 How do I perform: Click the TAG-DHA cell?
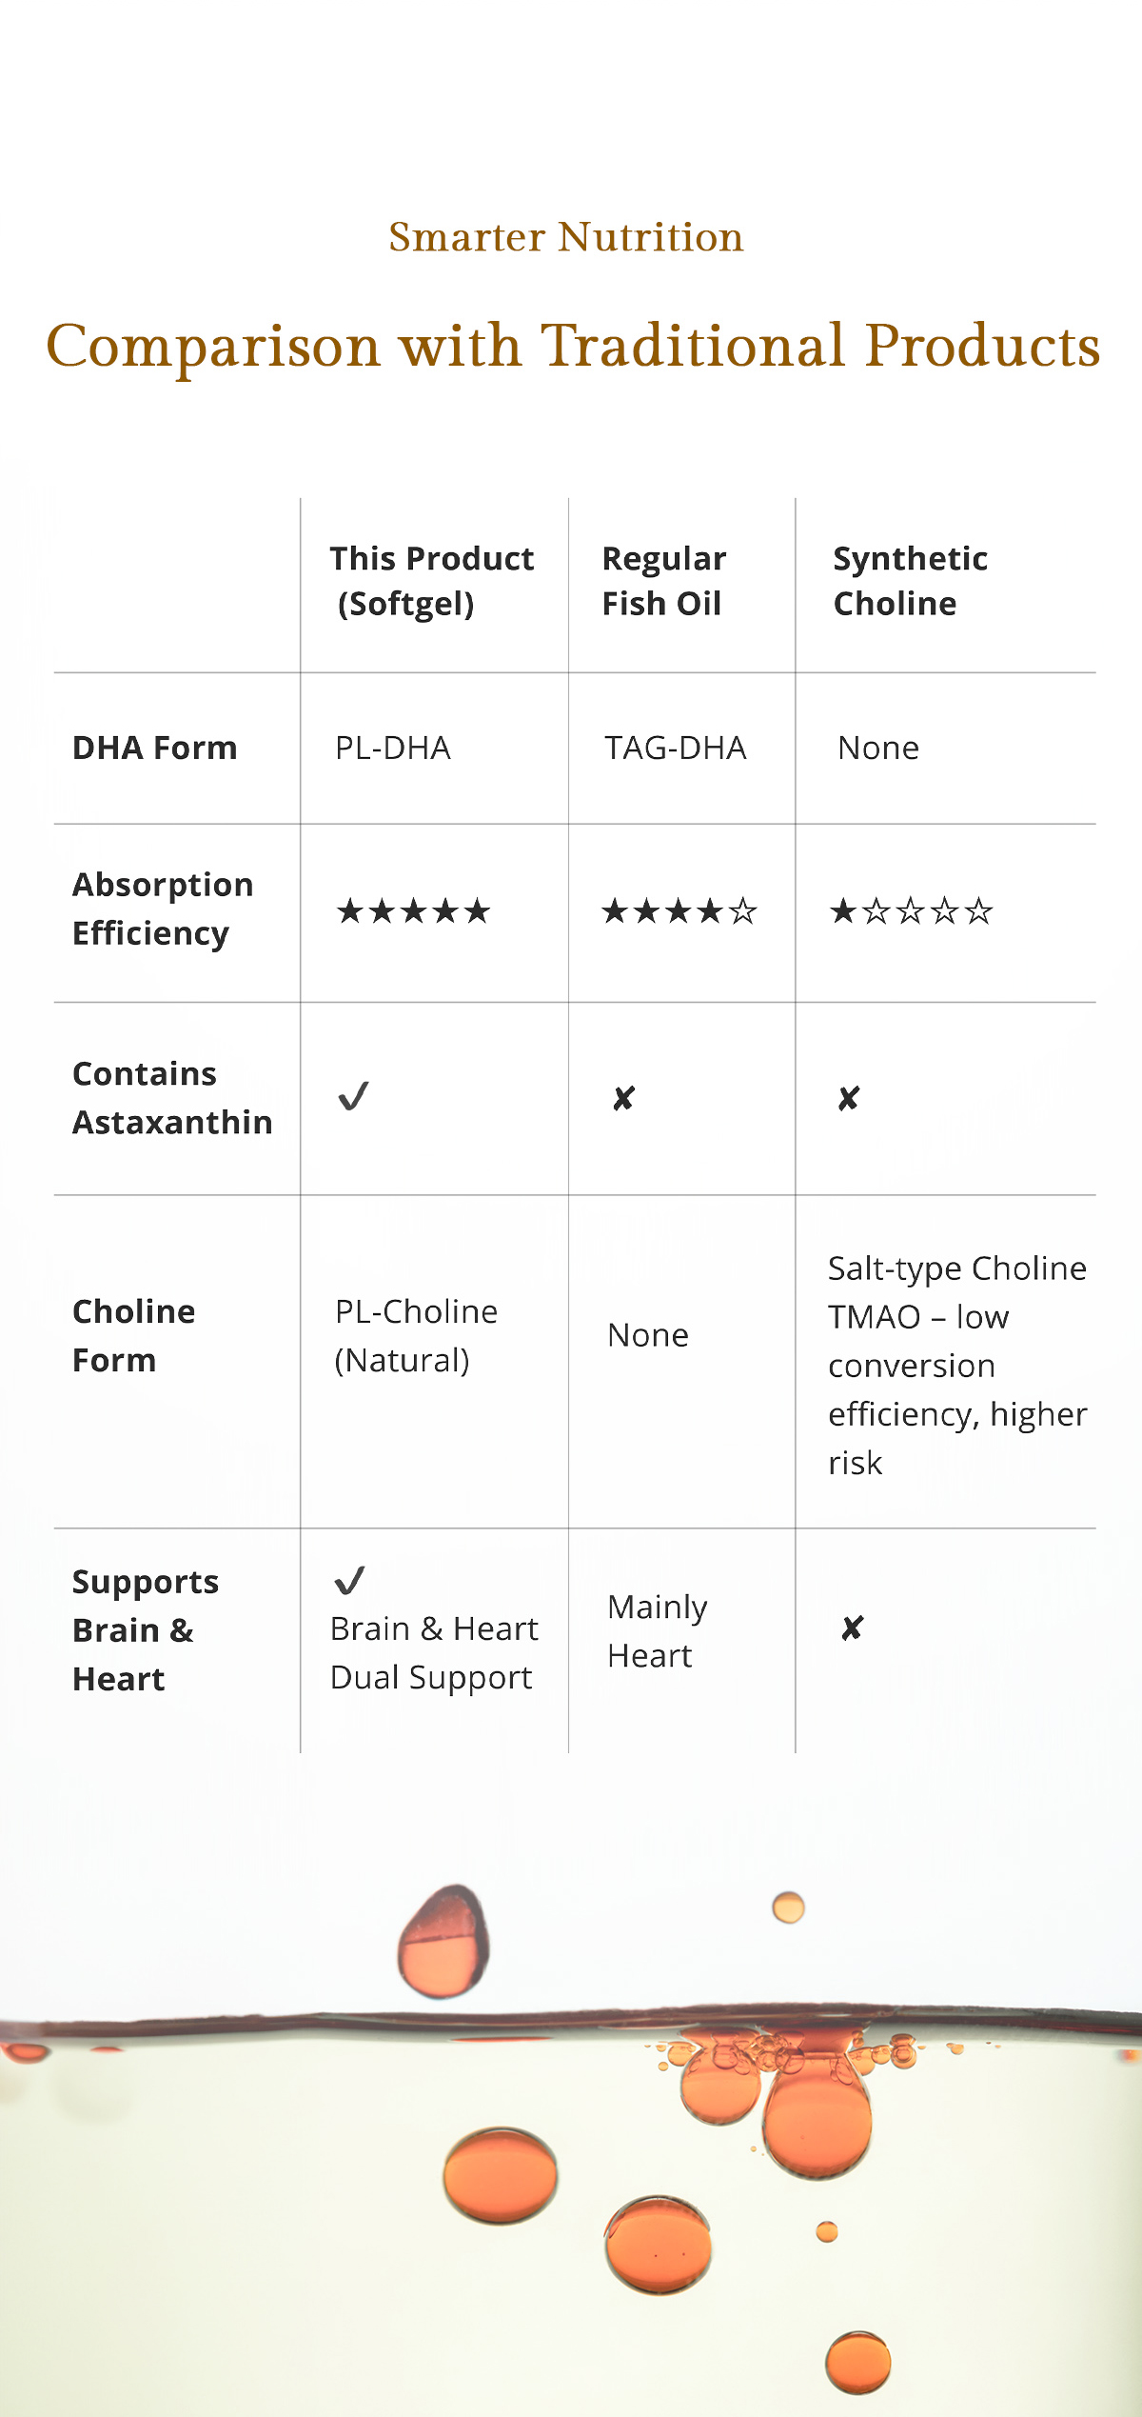coord(676,749)
